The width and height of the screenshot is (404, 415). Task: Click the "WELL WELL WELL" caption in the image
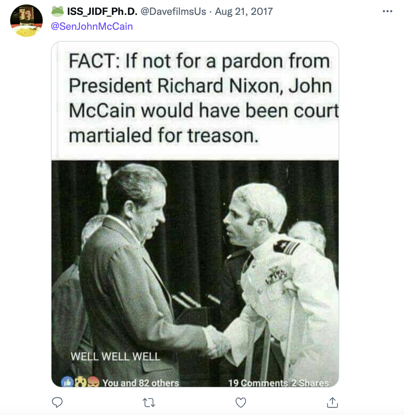pyautogui.click(x=115, y=356)
